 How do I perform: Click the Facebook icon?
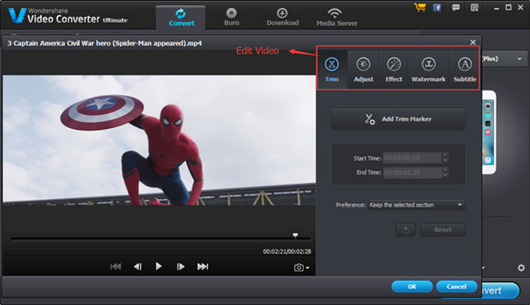click(x=437, y=7)
